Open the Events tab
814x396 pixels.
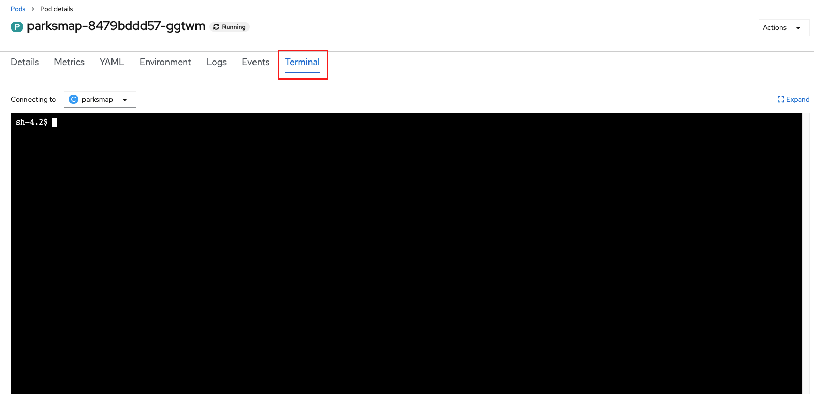[256, 62]
